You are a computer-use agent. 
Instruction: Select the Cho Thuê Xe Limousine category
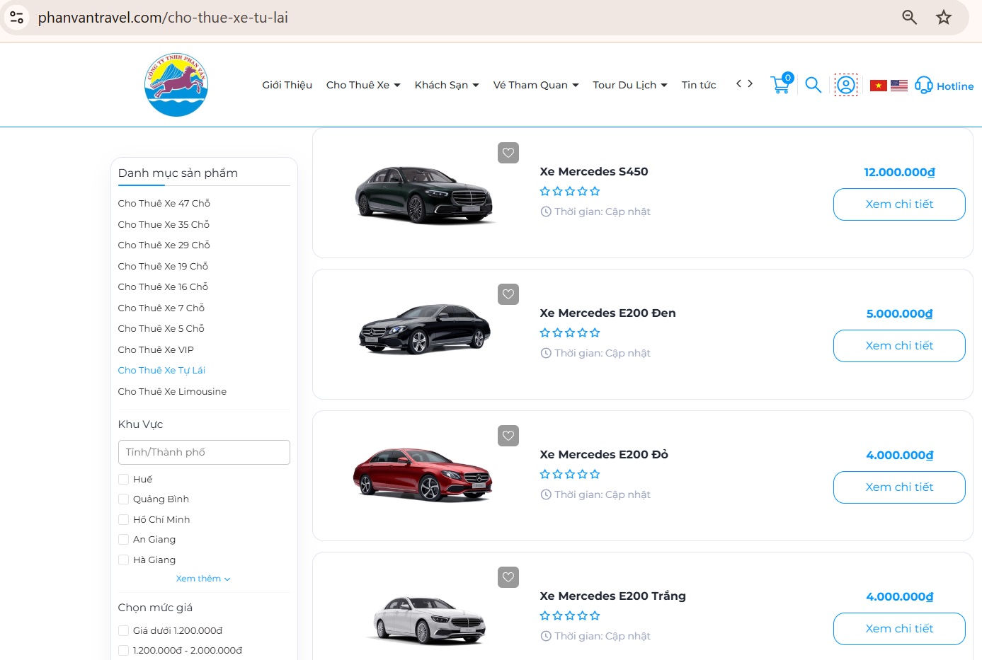point(172,391)
